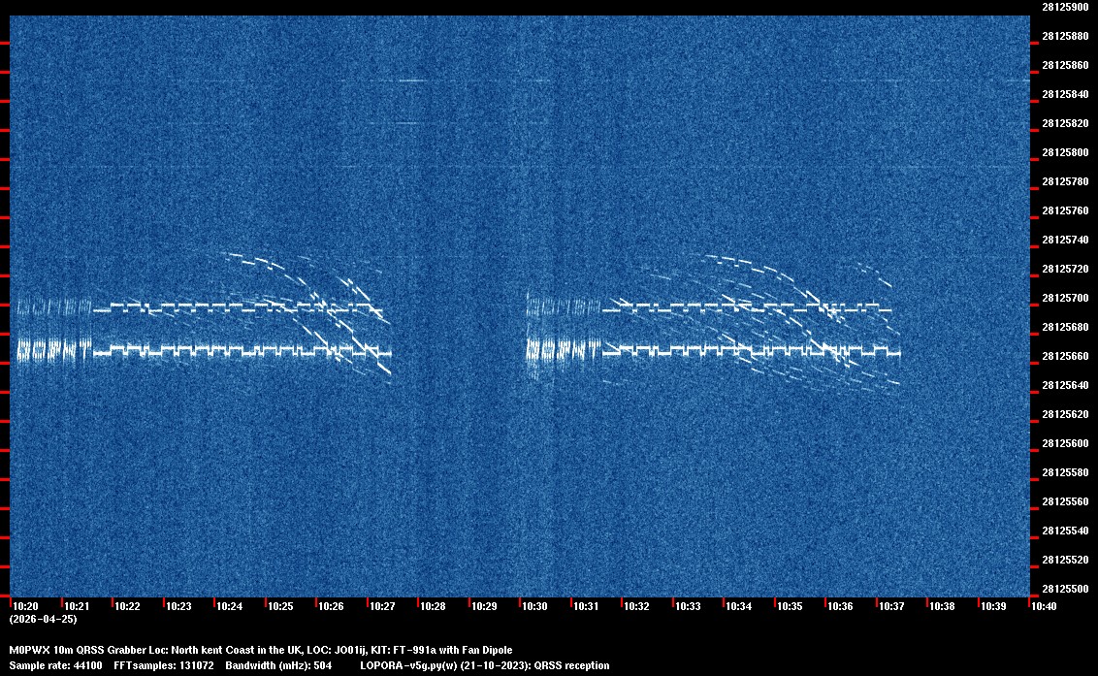Click the LOPORA-v5g.py QRSS reception text
Screen dimensions: 1098x676
tap(484, 665)
